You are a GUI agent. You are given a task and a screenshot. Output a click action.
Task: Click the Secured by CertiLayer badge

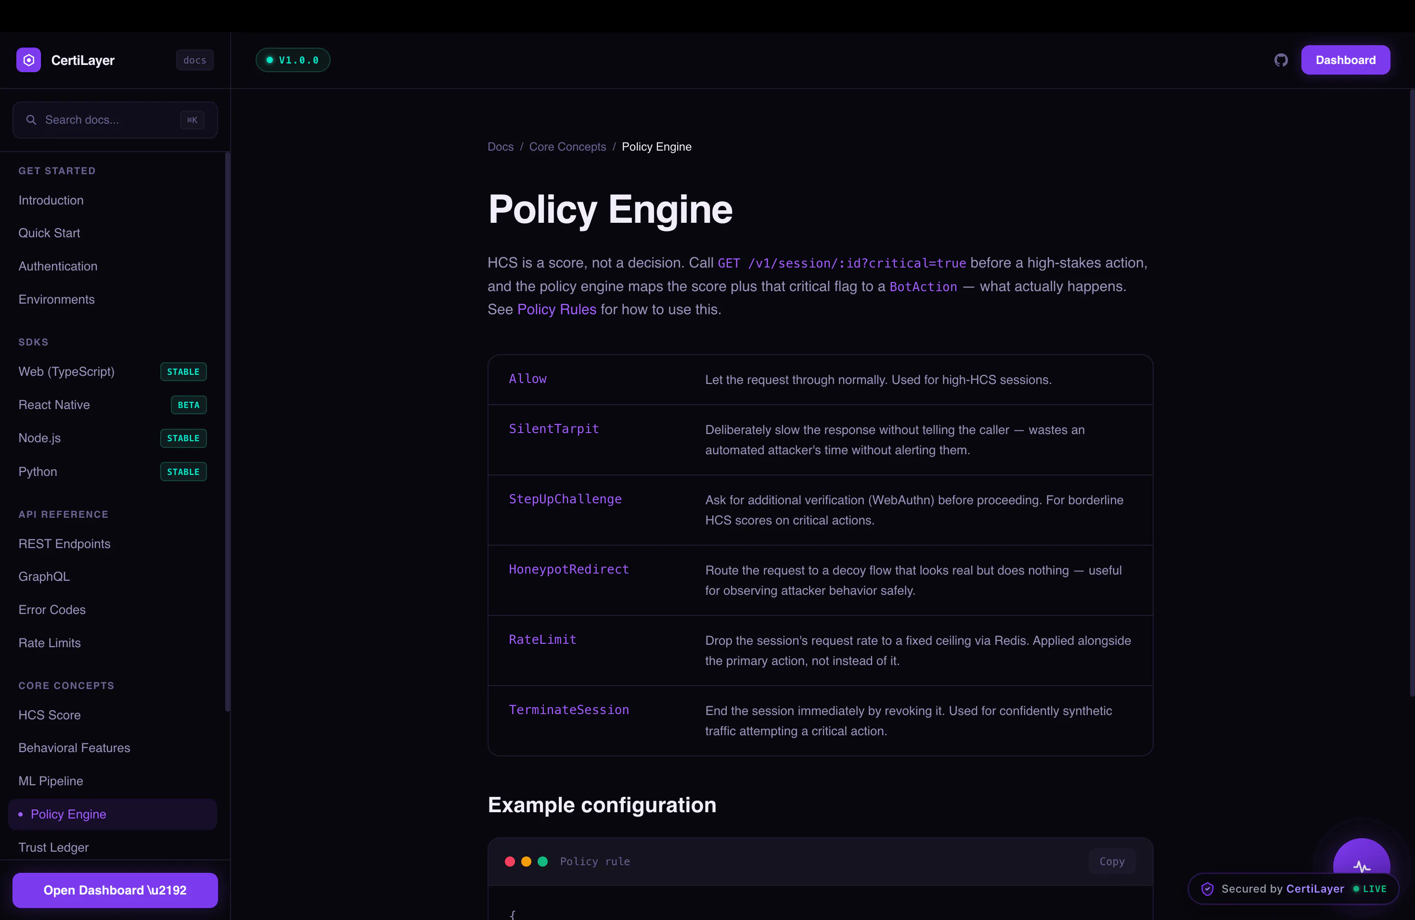click(x=1293, y=889)
